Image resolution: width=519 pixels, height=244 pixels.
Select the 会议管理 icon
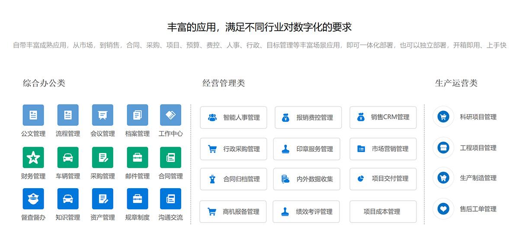point(103,115)
